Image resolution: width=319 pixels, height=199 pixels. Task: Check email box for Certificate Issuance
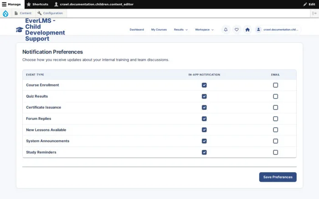coord(275,108)
